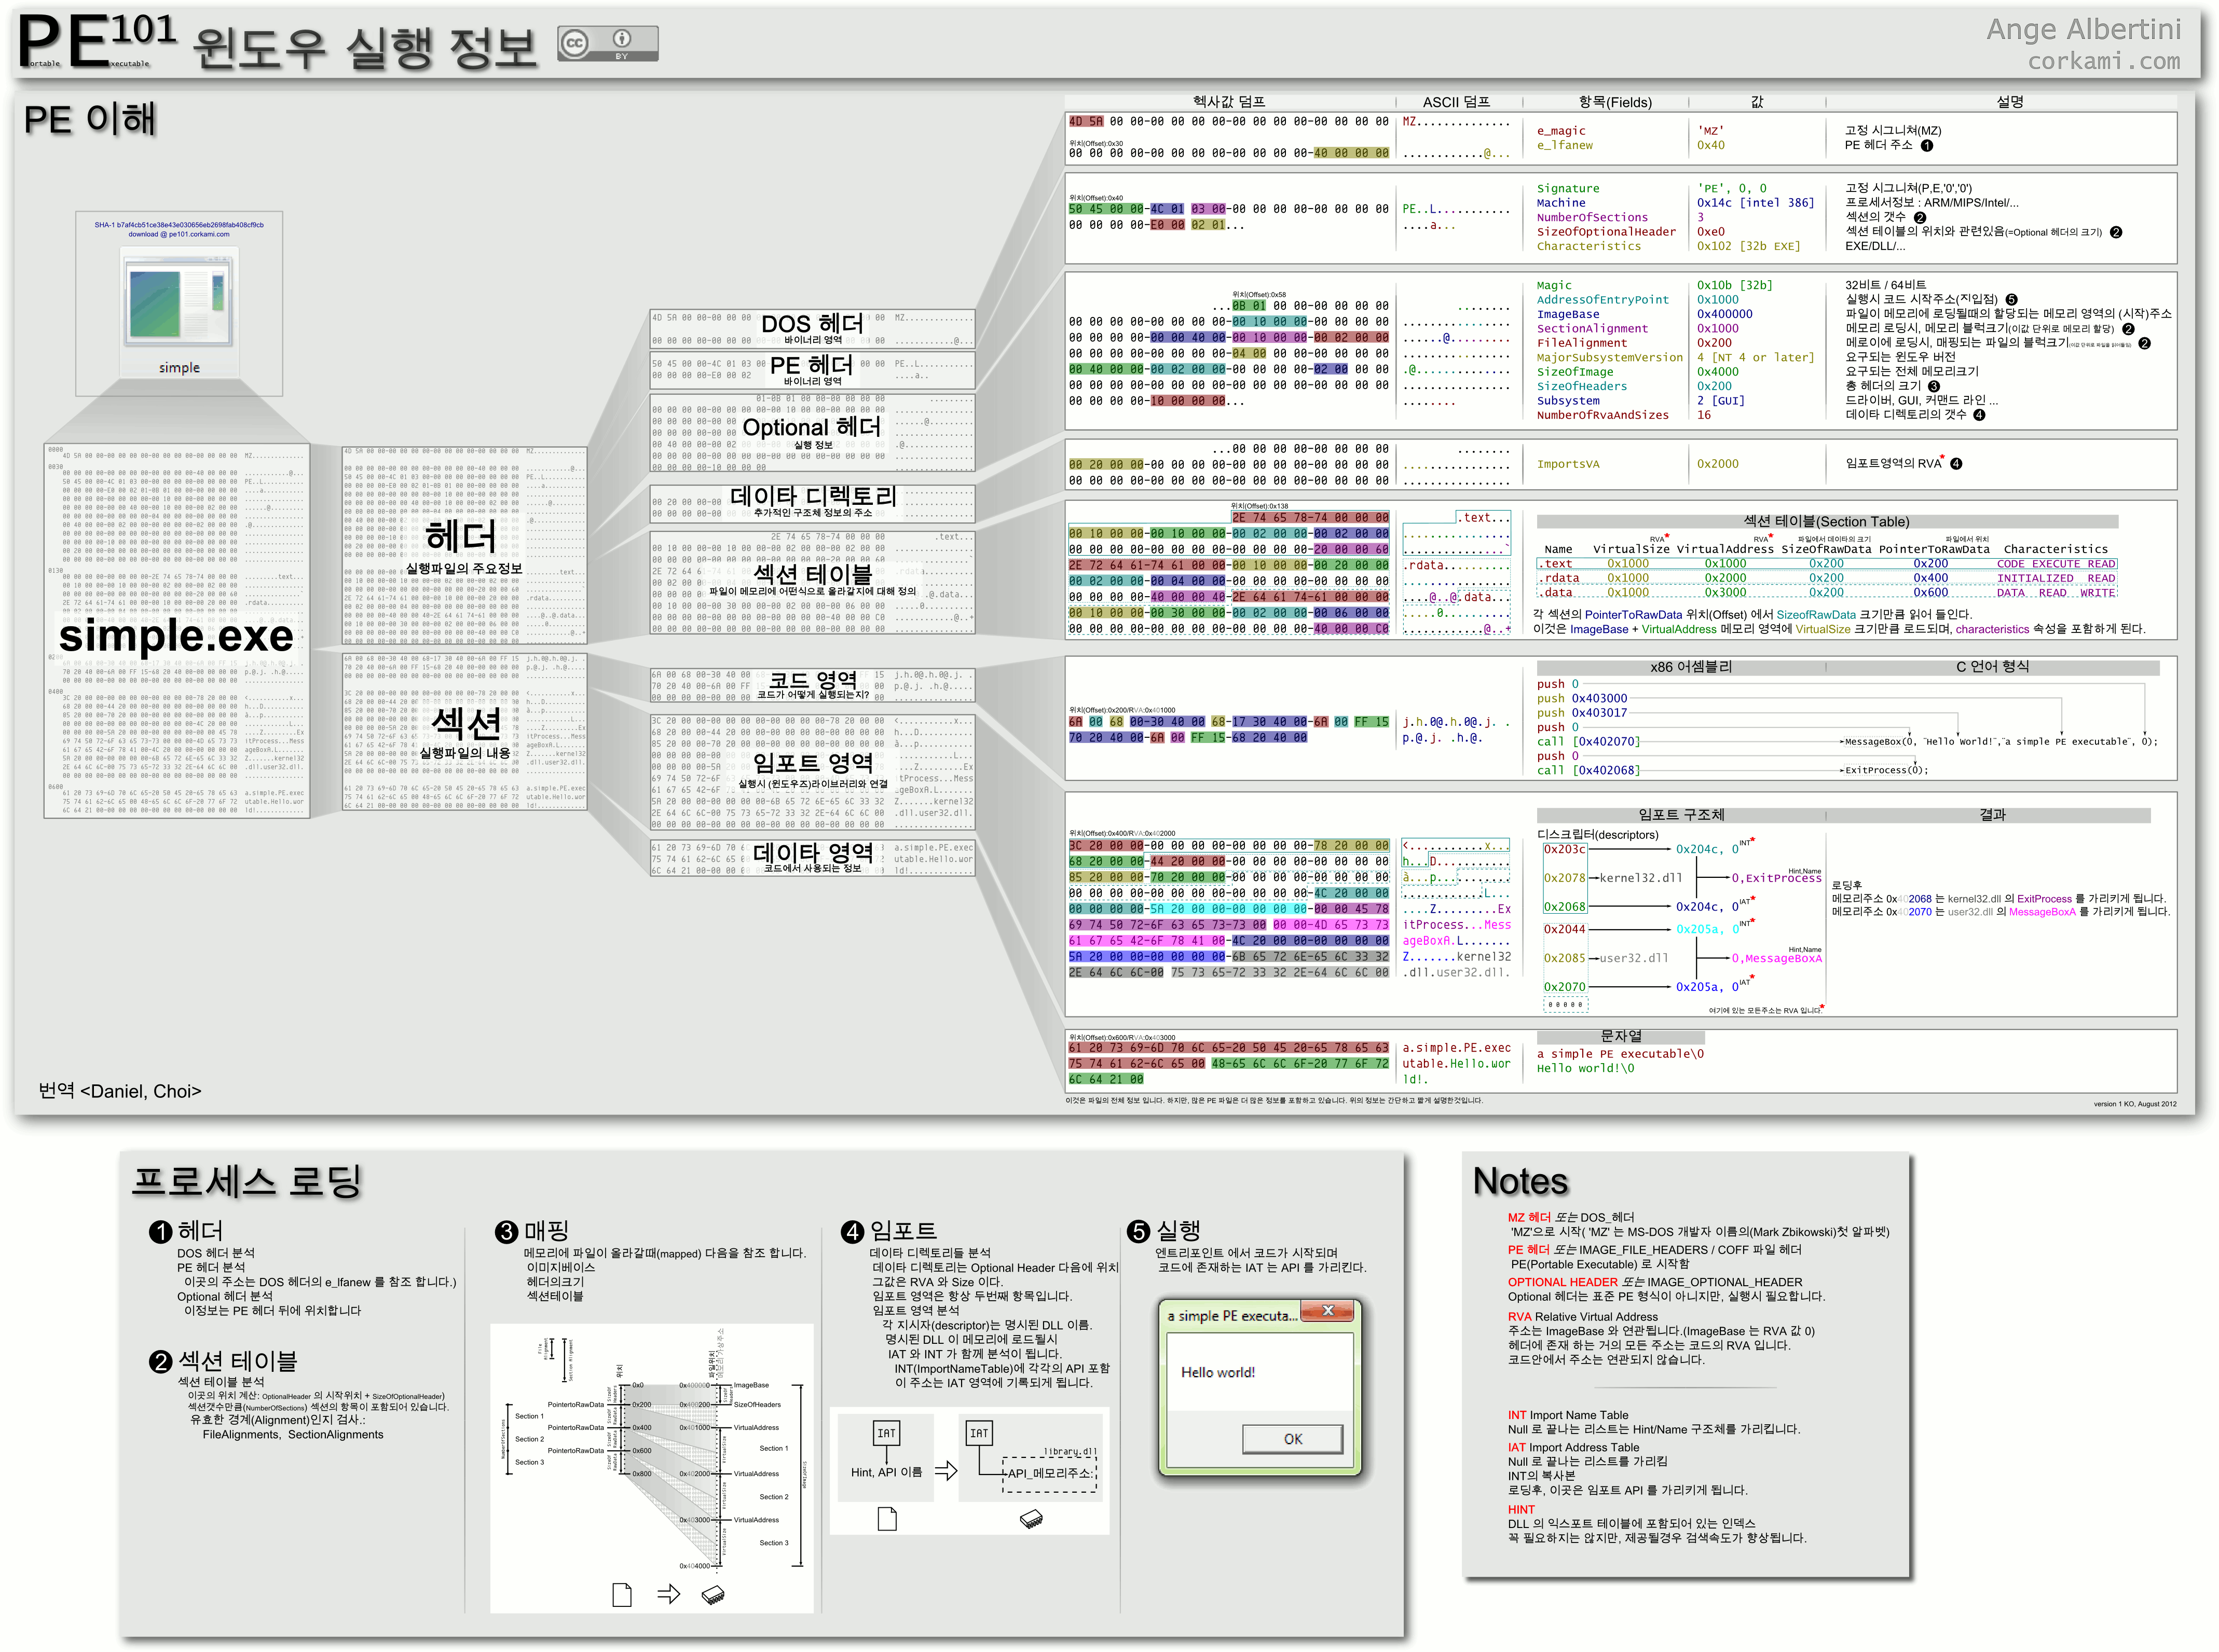Screen dimensions: 2219x1652
Task: Click circled number 5 beside 실행 heading
Action: (1138, 1231)
